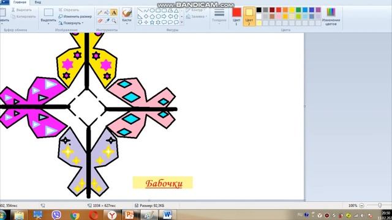Choose the Cloud callout shape
This screenshot has width=392, height=220.
(x=176, y=23)
